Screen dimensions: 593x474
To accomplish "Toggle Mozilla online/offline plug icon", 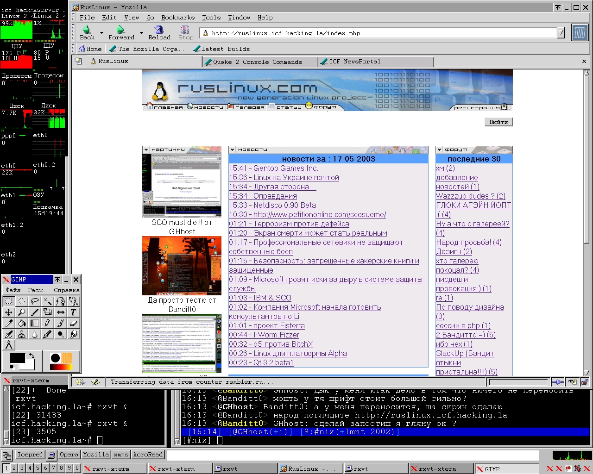I will [x=558, y=382].
